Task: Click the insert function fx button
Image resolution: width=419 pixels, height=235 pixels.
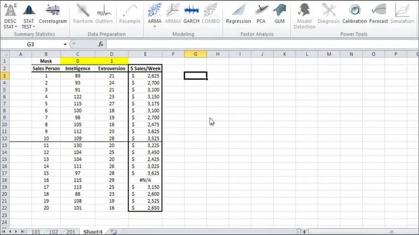Action: (x=101, y=44)
